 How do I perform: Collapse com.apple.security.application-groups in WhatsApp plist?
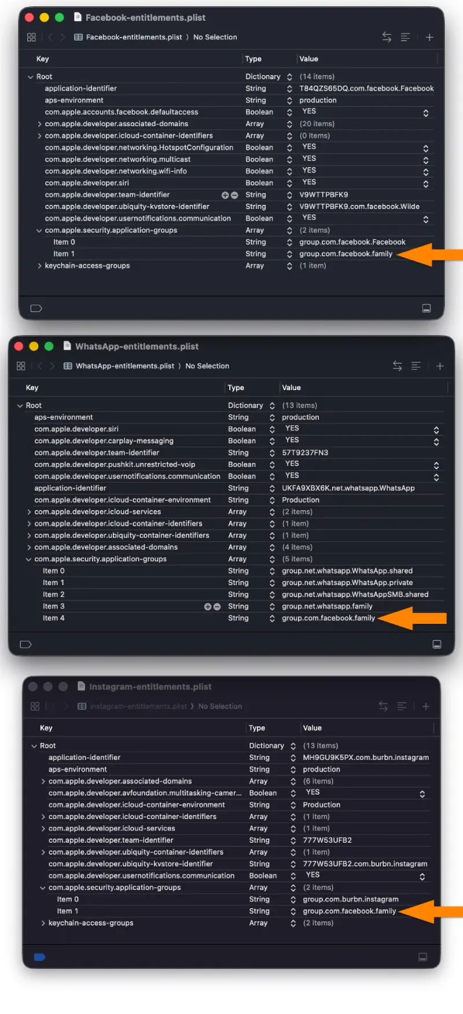click(x=29, y=559)
